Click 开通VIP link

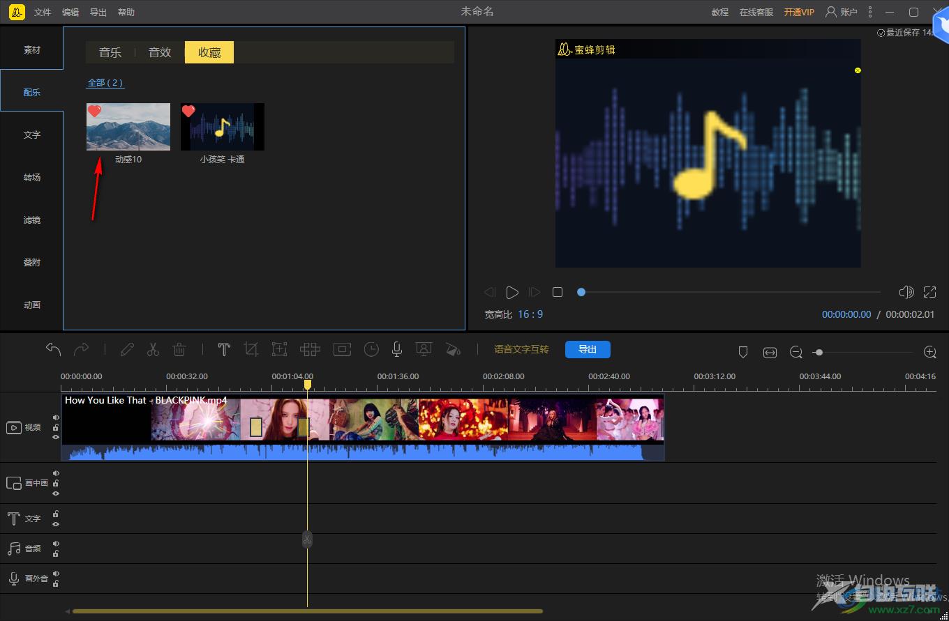(x=799, y=13)
